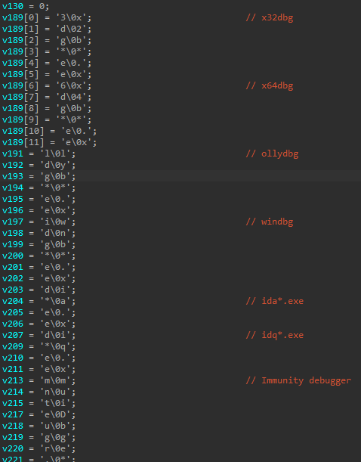361x462 pixels.
Task: Click v189[3] variable
Action: [20, 52]
